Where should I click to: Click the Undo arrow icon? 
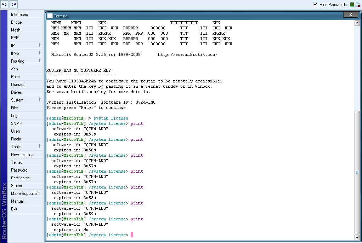4,4
